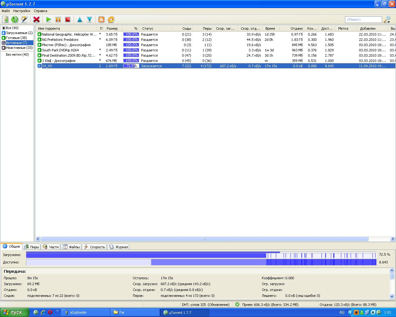The image size is (396, 317).
Task: Move torrent down in queue
Action: click(89, 20)
